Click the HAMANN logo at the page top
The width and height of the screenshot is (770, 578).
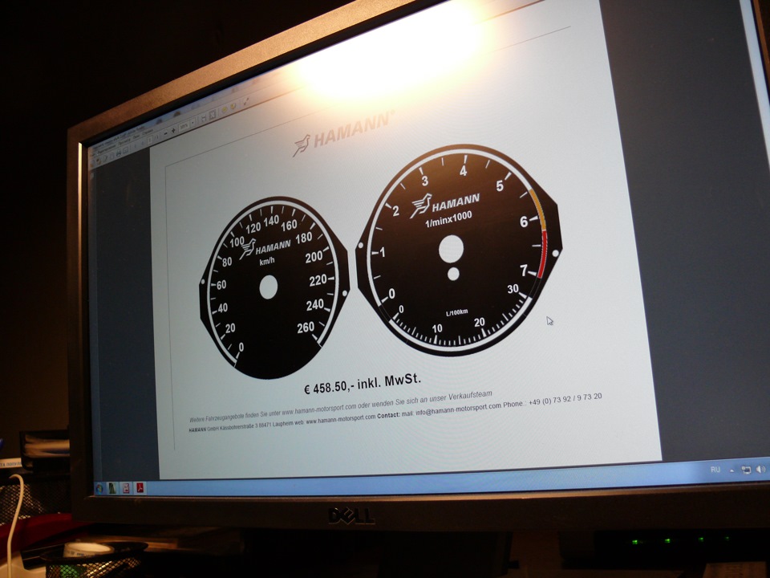coord(342,132)
